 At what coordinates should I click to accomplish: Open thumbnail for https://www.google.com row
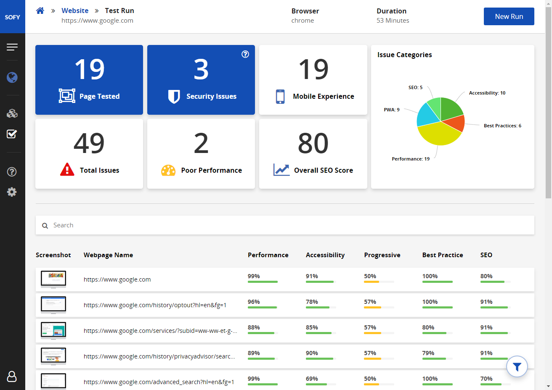point(53,279)
